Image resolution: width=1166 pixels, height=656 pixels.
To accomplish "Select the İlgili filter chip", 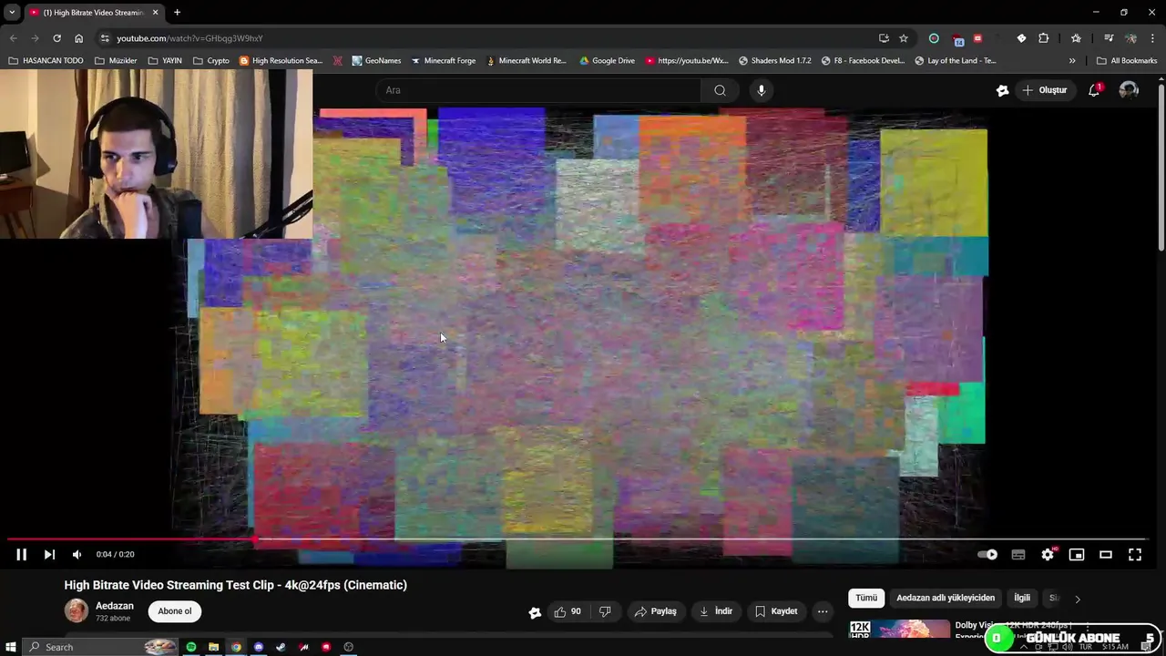I will click(1022, 598).
